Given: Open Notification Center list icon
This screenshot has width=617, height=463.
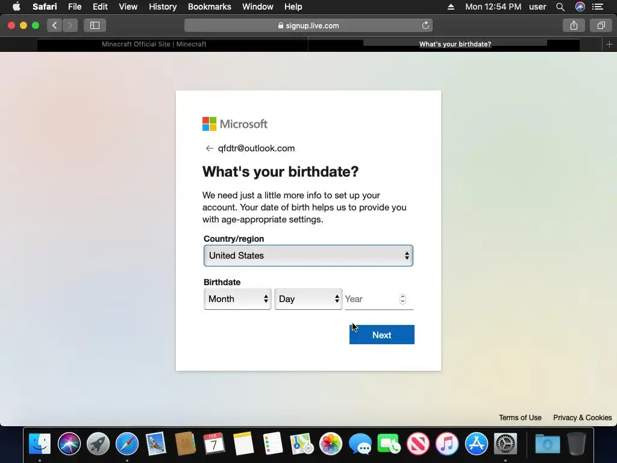Looking at the screenshot, I should click(598, 7).
